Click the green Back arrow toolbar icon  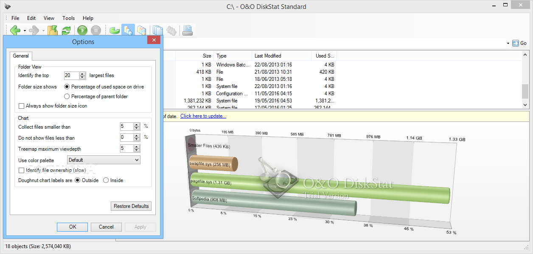tap(15, 30)
